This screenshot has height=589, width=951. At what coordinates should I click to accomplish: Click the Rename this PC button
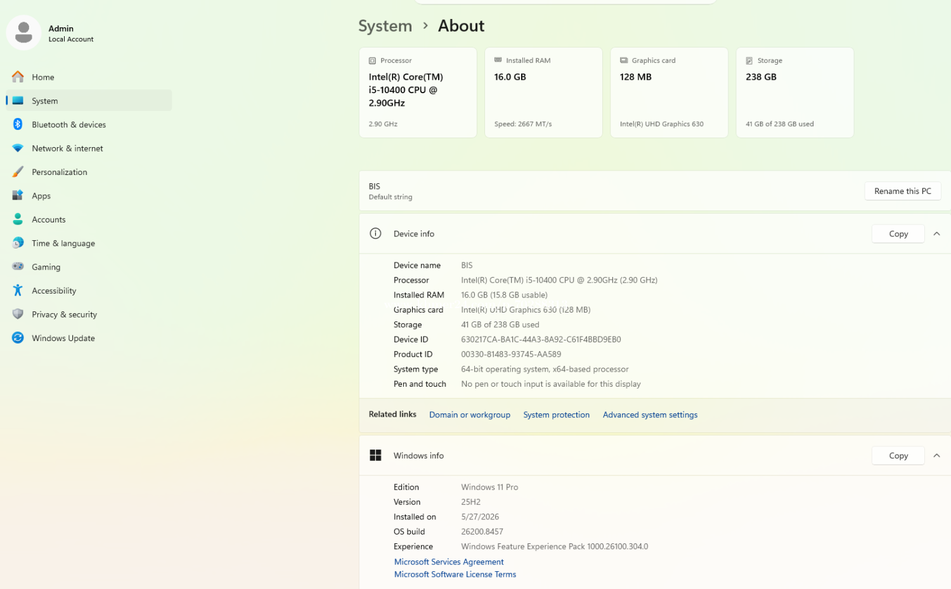pos(903,191)
